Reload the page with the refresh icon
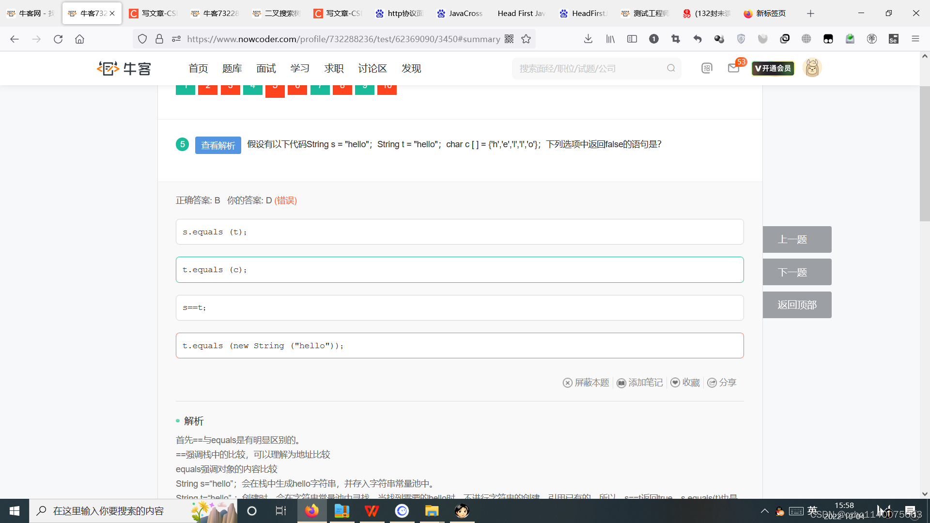The height and width of the screenshot is (523, 930). point(58,39)
